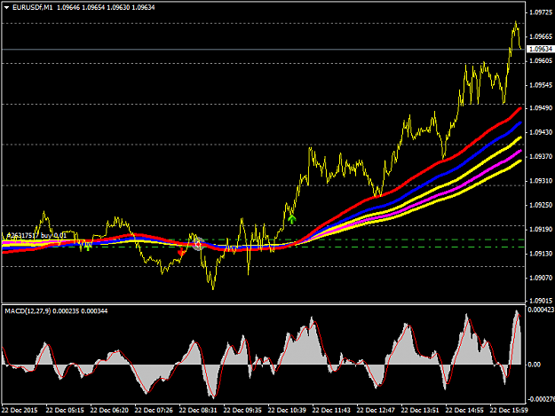The height and width of the screenshot is (416, 555).
Task: Click the 22 Dec 05:15 time label
Action: (x=65, y=411)
